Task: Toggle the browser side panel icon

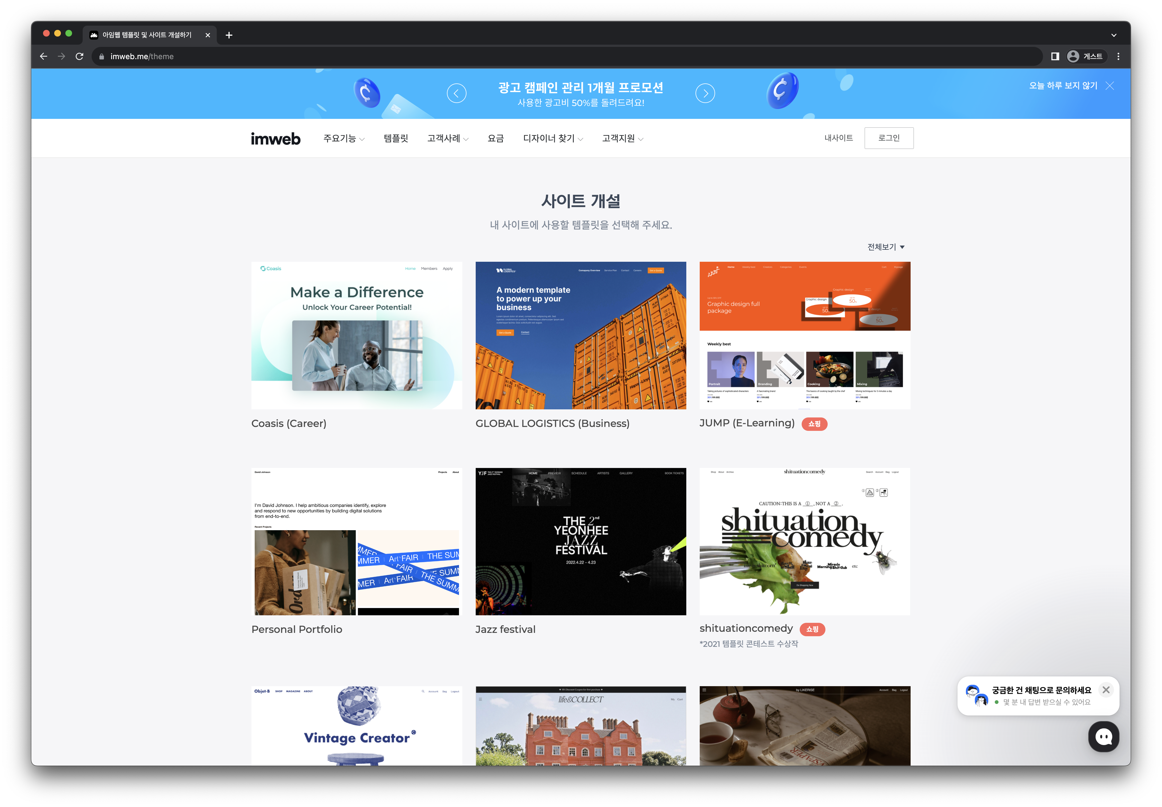Action: [1055, 56]
